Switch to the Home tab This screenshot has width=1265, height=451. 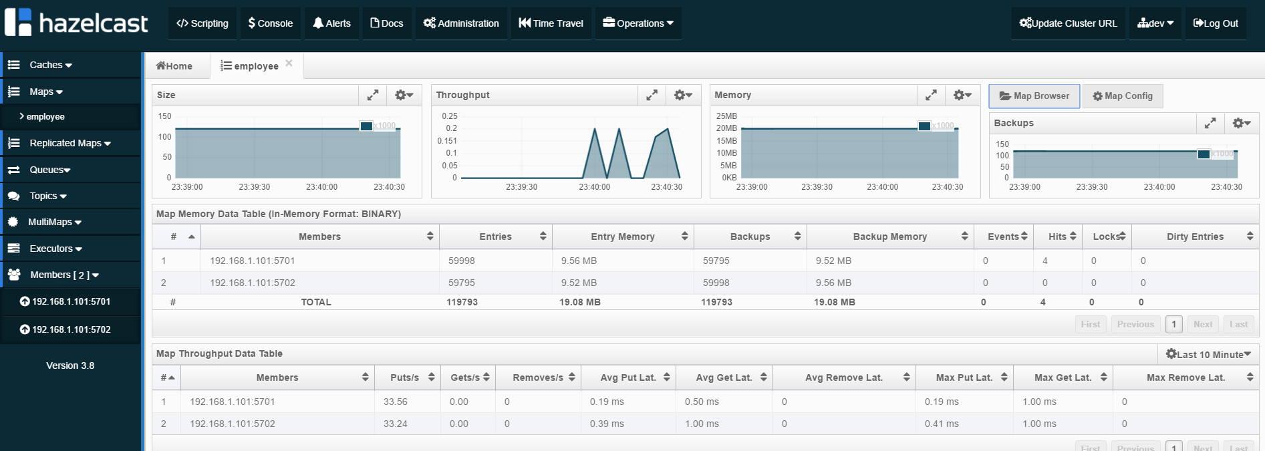tap(174, 65)
